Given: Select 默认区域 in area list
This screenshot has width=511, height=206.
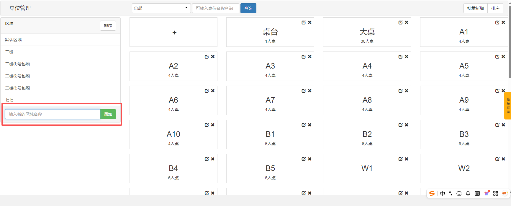Looking at the screenshot, I should pos(13,40).
